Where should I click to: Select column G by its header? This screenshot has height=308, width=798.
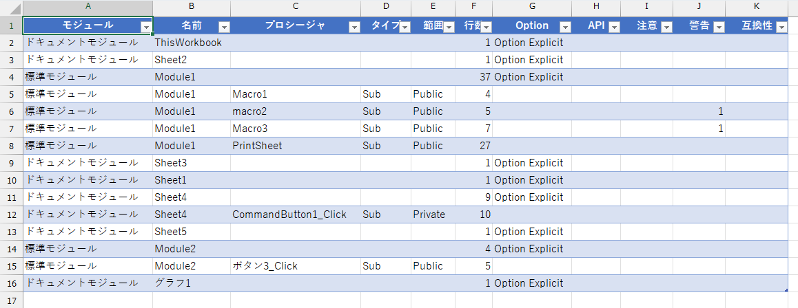[531, 6]
